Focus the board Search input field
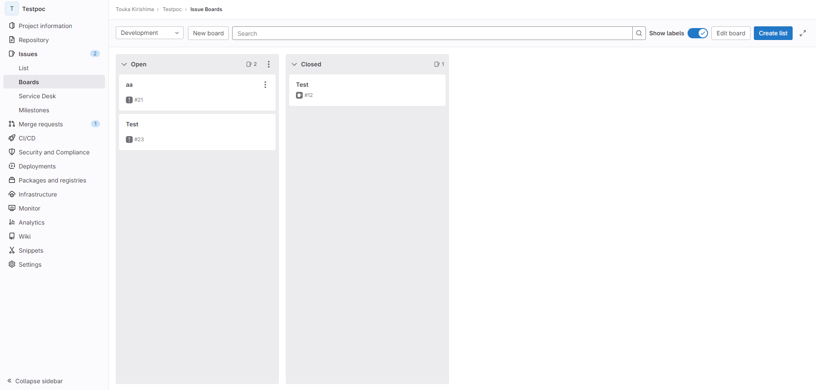The image size is (816, 390). (432, 33)
